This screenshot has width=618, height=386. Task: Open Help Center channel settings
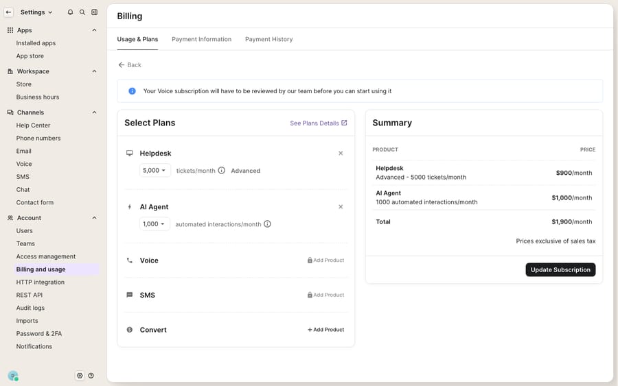pos(33,125)
